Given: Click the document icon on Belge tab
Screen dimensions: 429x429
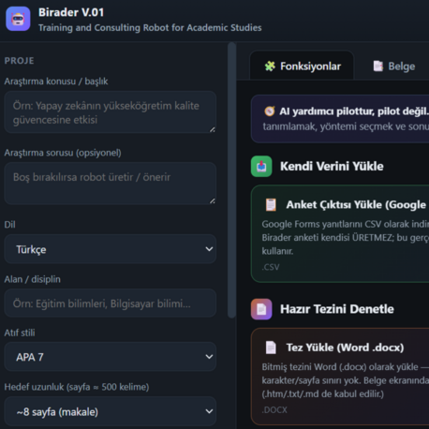Looking at the screenshot, I should tap(377, 67).
